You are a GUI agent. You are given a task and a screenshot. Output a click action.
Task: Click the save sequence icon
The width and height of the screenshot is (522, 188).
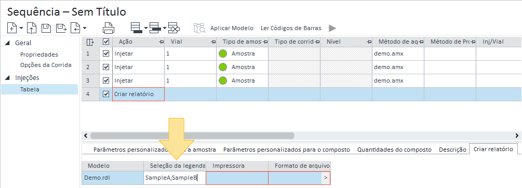(46, 28)
